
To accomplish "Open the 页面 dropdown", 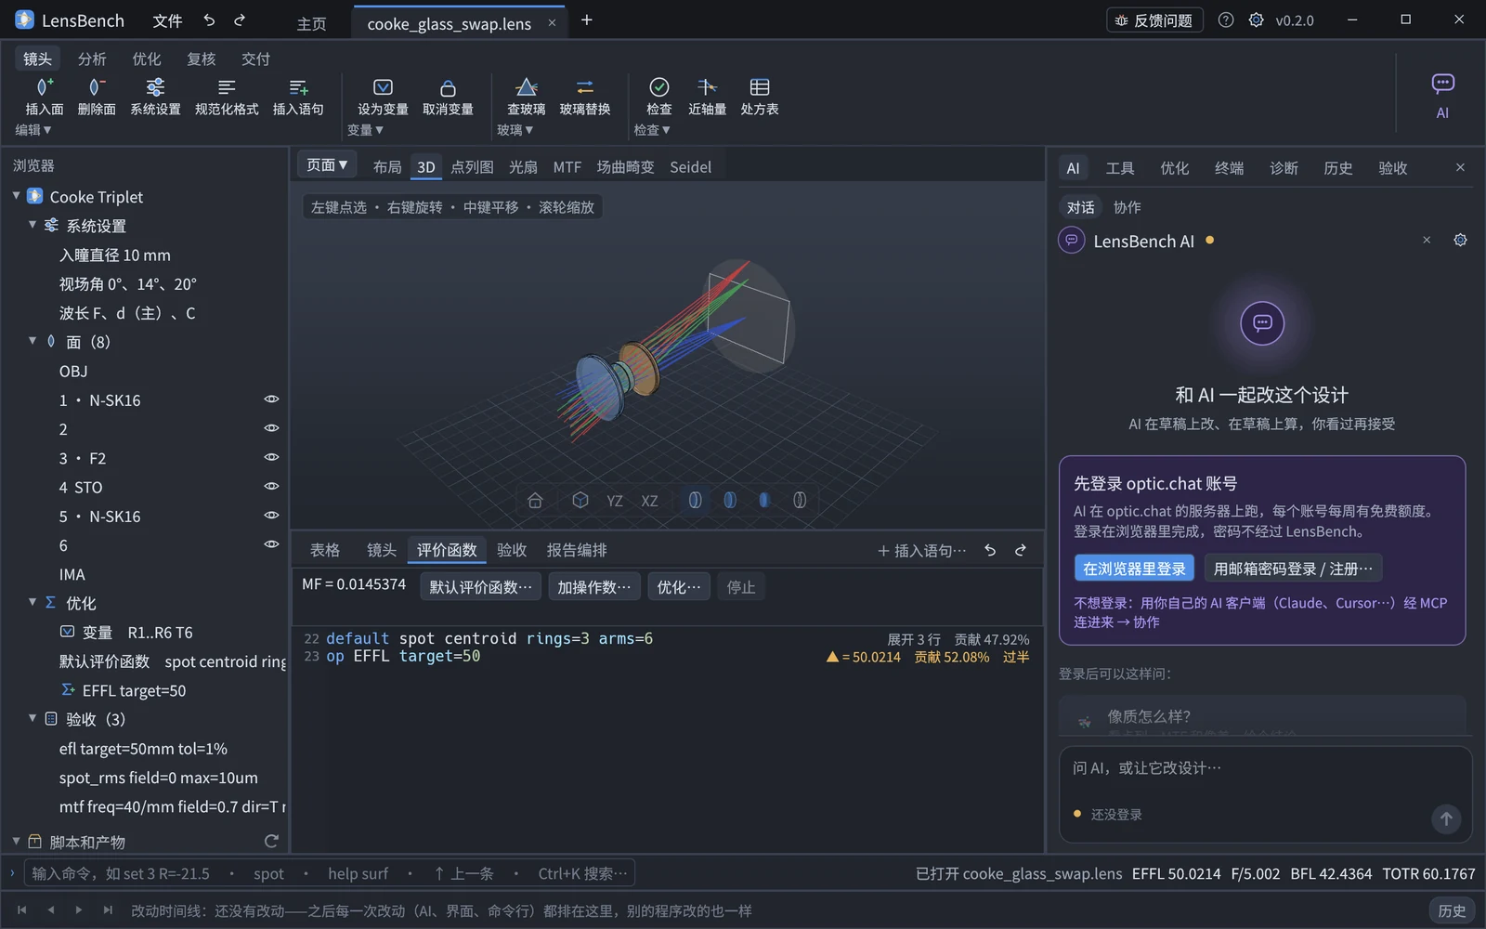I will [x=327, y=165].
